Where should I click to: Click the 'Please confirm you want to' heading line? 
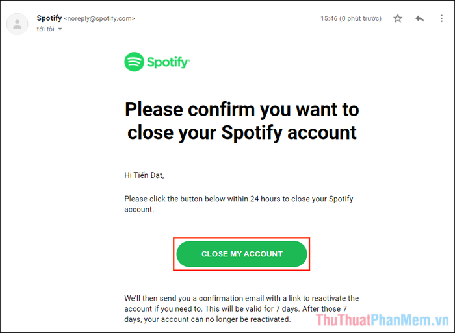pyautogui.click(x=242, y=110)
